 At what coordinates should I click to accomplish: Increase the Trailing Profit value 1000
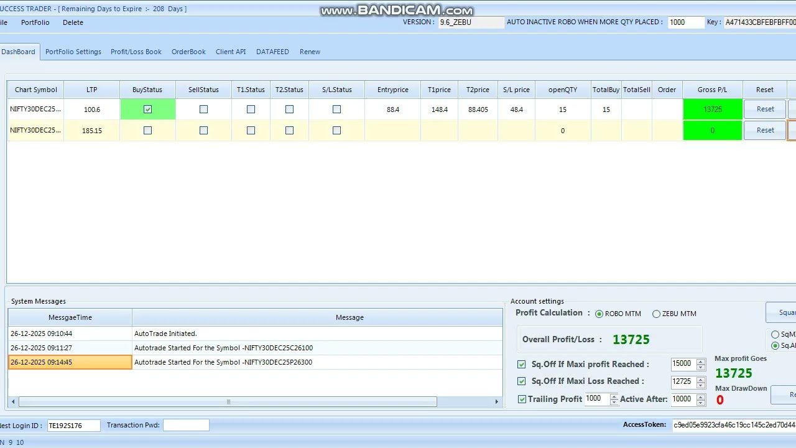coord(614,396)
